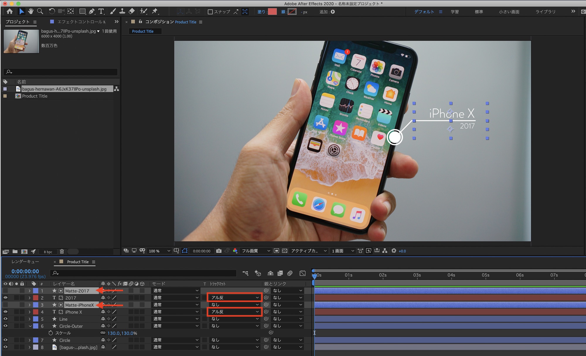Collapse the Circle-Outer layer properties
Image resolution: width=586 pixels, height=356 pixels.
[x=30, y=326]
